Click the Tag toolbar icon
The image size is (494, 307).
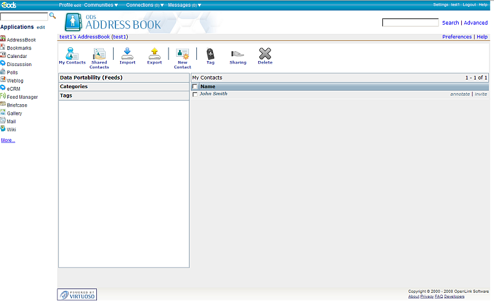[x=210, y=54]
